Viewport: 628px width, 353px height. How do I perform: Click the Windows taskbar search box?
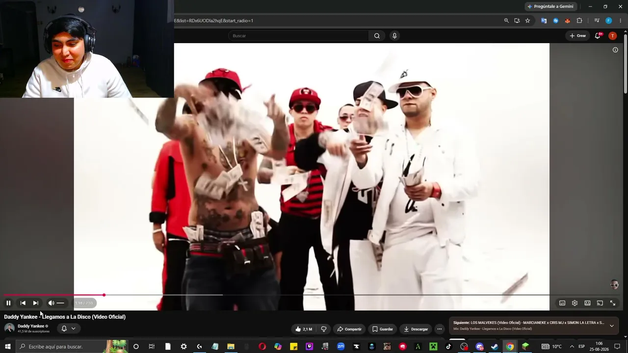[73, 347]
